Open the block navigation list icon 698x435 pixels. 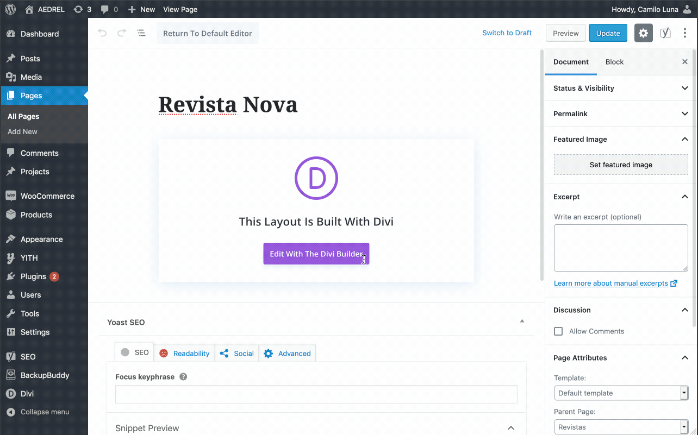tap(141, 33)
